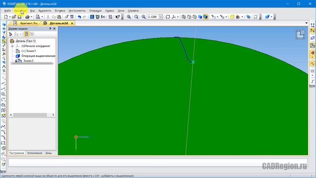Open the Выделить menu
This screenshot has height=178, width=316.
click(45, 11)
